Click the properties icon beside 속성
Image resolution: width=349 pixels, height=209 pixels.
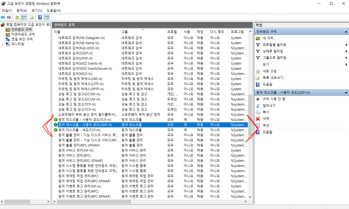point(258,125)
